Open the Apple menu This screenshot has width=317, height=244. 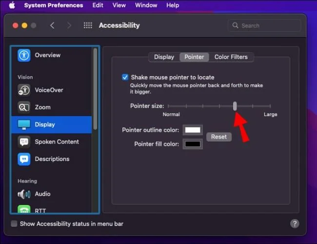12,5
